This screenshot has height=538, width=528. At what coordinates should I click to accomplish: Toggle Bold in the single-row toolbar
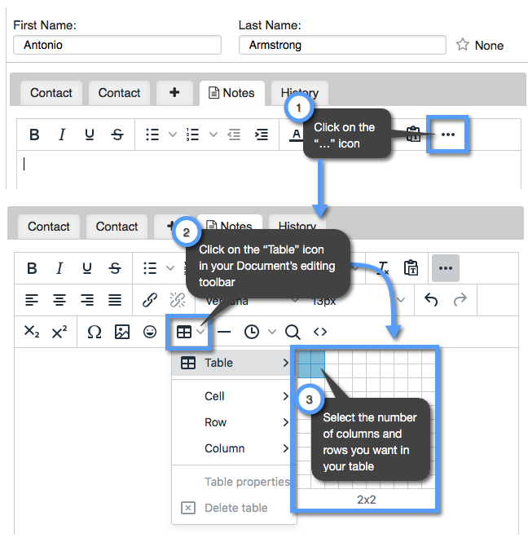tap(34, 134)
